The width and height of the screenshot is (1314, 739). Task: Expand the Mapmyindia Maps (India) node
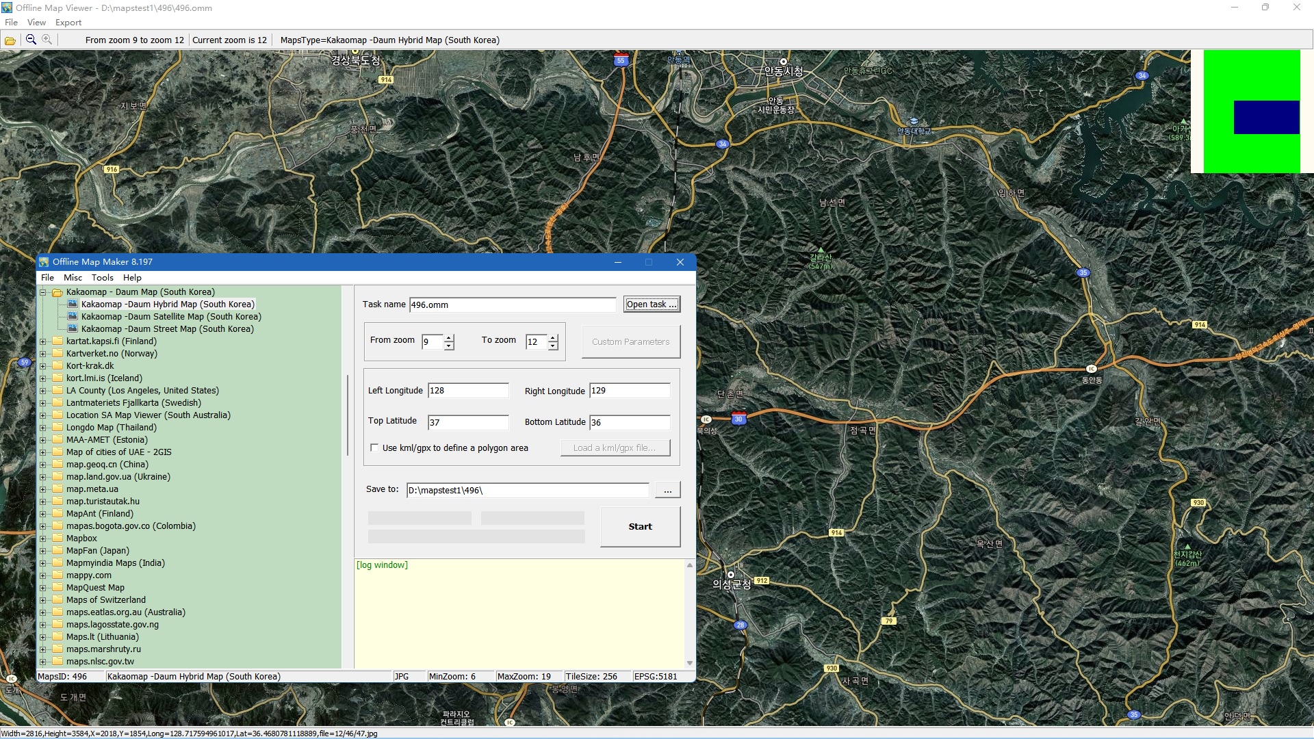click(42, 563)
